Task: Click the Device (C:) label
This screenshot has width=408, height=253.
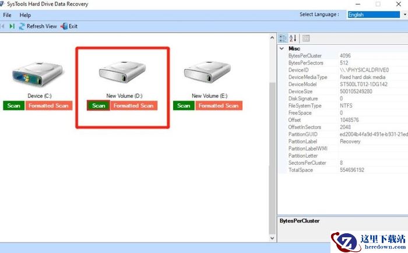Action: [40, 96]
